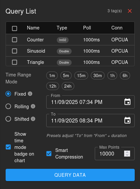The width and height of the screenshot is (140, 189).
Task: Uncheck Show time mode badge on chart
Action: [8, 147]
